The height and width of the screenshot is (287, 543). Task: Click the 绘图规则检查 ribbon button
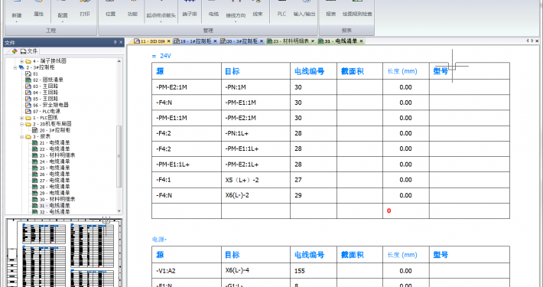point(357,8)
